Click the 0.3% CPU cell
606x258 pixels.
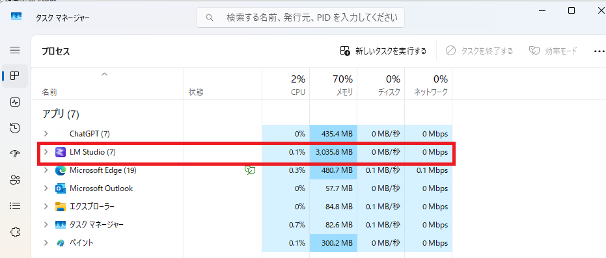click(286, 170)
